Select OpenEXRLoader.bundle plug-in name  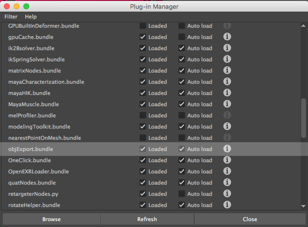pyautogui.click(x=38, y=171)
